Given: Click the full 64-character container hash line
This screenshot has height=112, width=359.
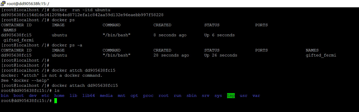Looking at the screenshot, I should pyautogui.click(x=82, y=15).
